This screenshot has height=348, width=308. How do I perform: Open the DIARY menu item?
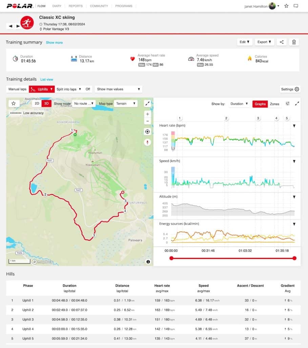57,6
